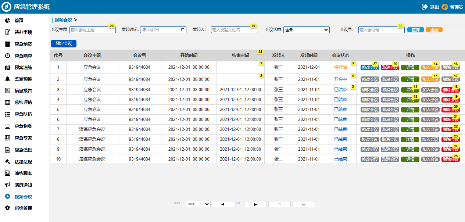Click the 开会中 status in row 2
465x222 pixels.
click(x=340, y=79)
